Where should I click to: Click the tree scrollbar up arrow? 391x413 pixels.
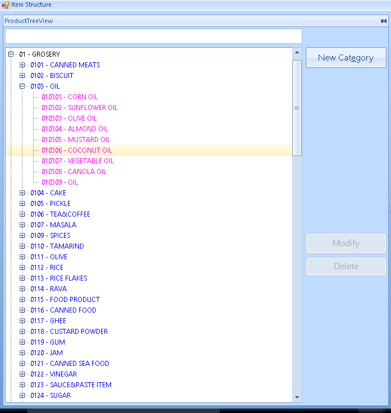(297, 53)
